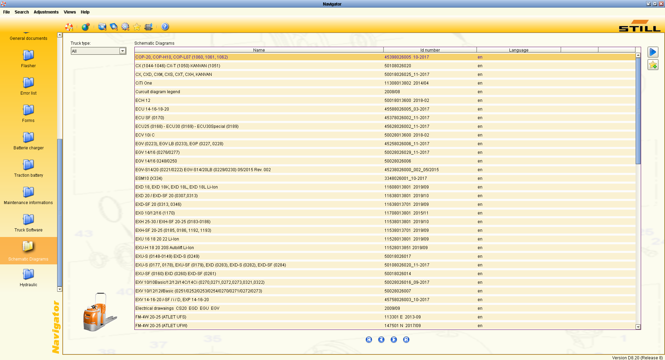Open the Truck Software folder

[28, 223]
